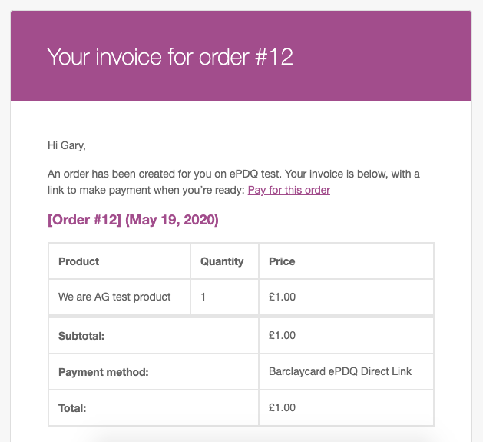
Task: Click the Subtotal label
Action: [81, 336]
